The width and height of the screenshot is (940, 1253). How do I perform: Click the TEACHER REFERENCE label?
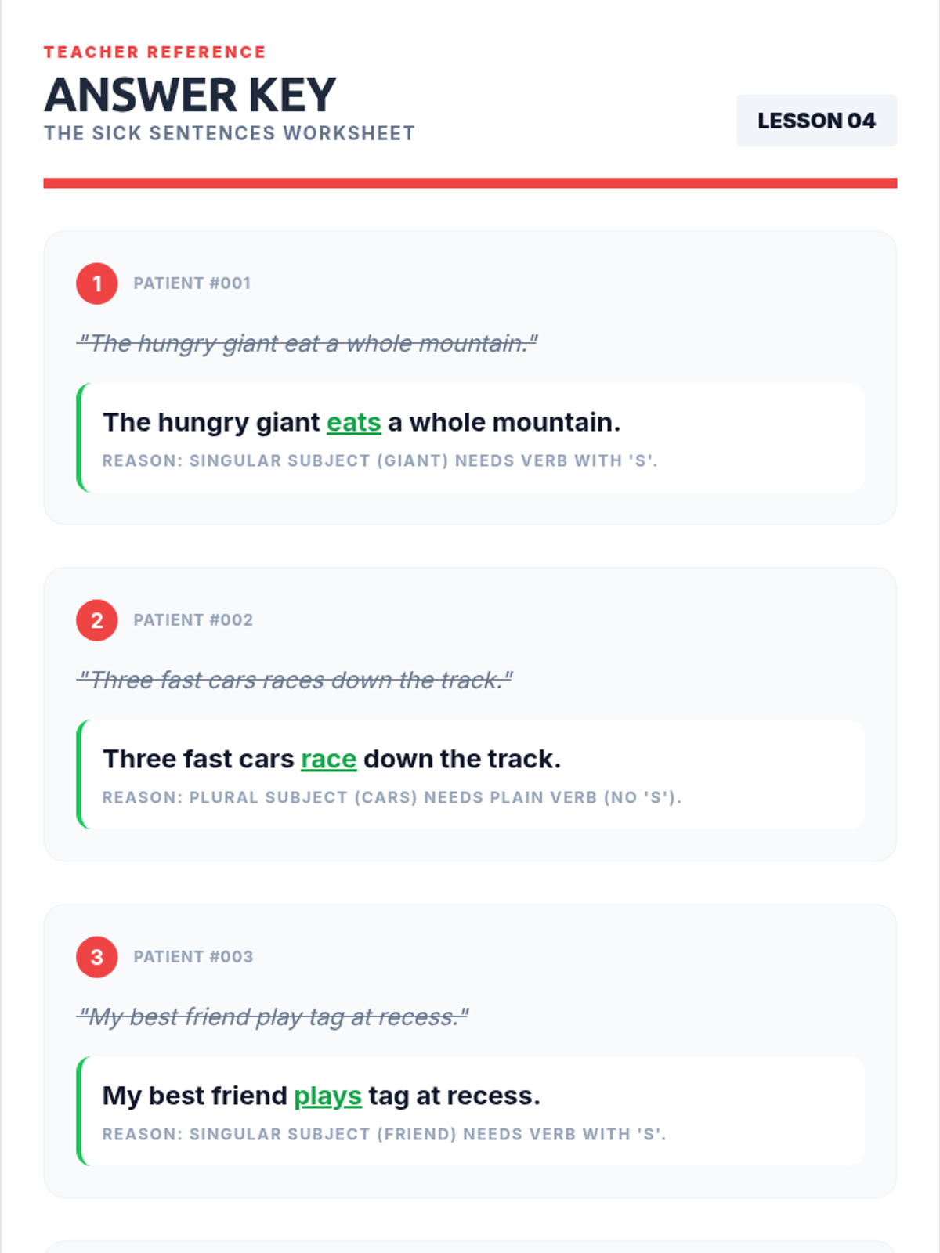point(155,52)
